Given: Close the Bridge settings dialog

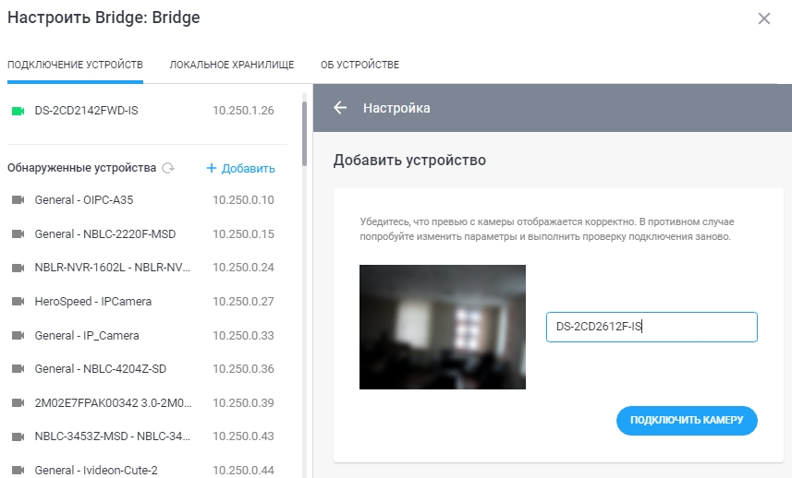Looking at the screenshot, I should point(764,18).
